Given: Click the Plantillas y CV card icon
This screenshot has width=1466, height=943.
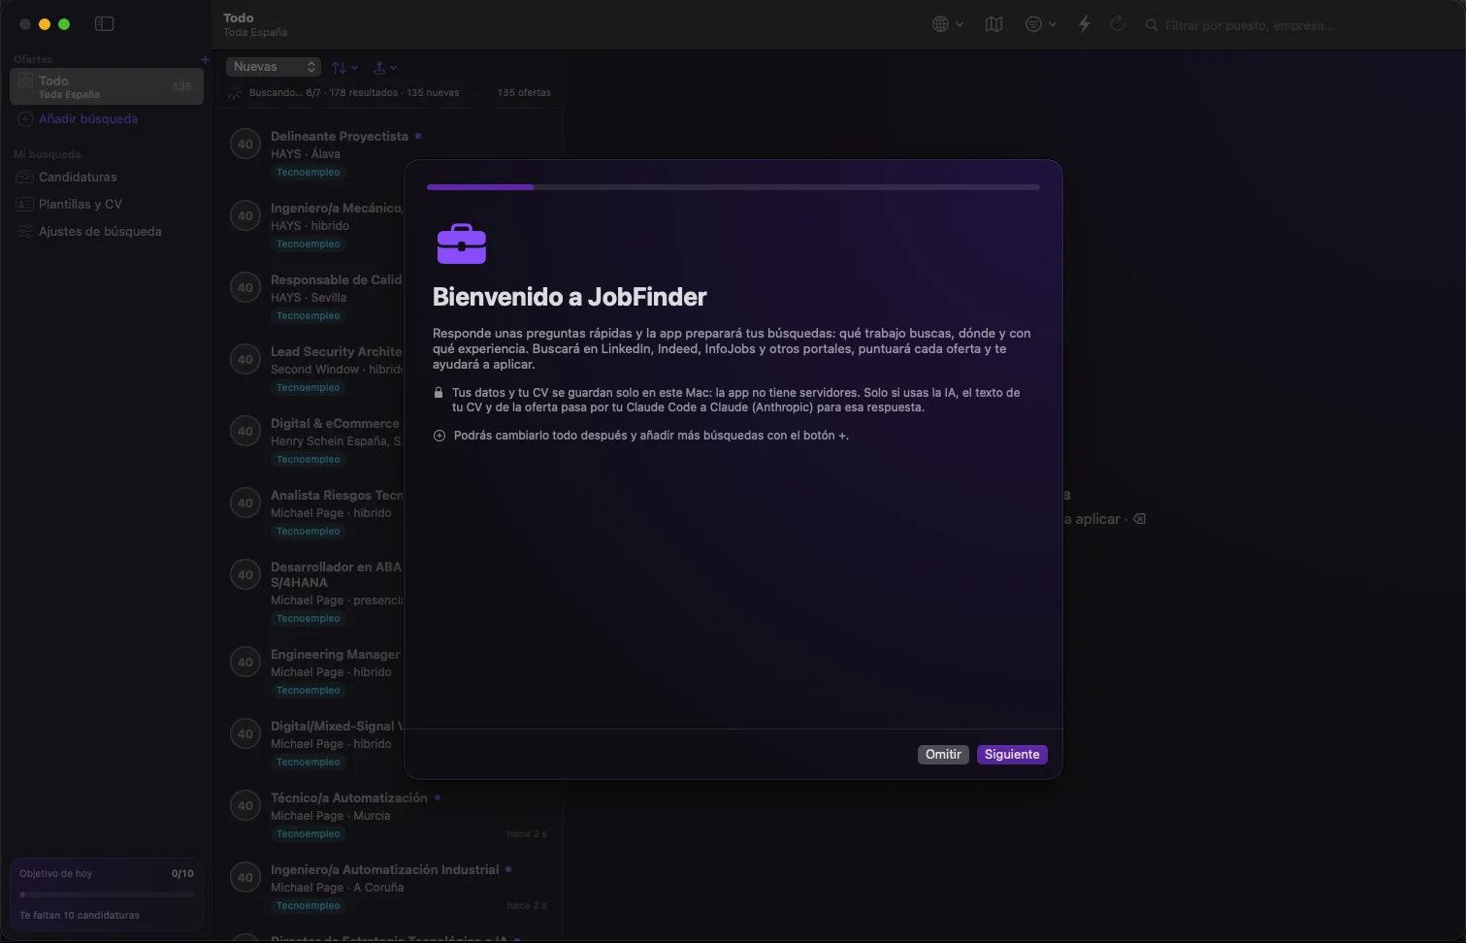Looking at the screenshot, I should tap(25, 205).
